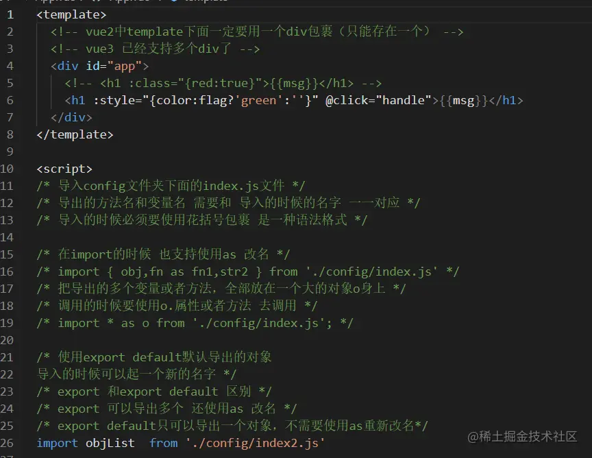Image resolution: width=592 pixels, height=458 pixels.
Task: Click line number 26 in the gutter
Action: coord(7,443)
